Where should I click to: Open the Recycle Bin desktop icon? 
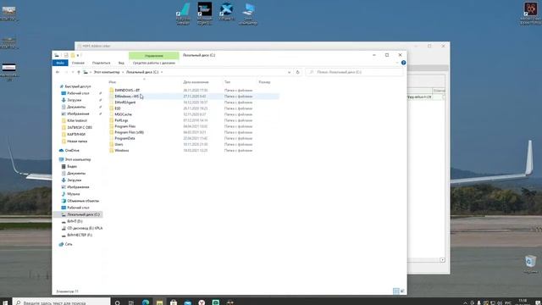[x=530, y=264]
